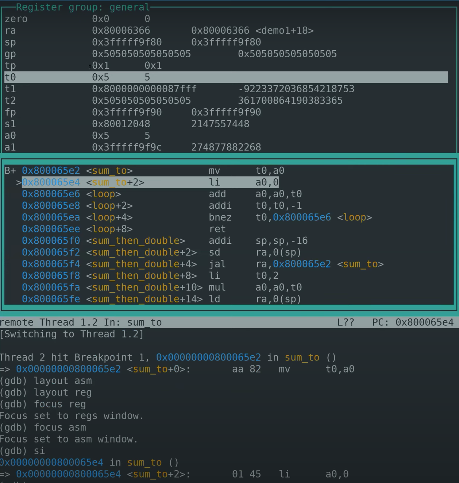459x483 pixels.
Task: Select the <loop> label at 0x800065e6
Action: point(103,194)
